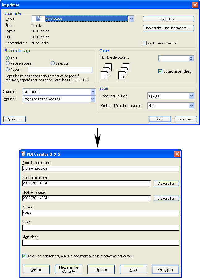This screenshot has width=200, height=278.
Task: Click the Nombre de copies field
Action: point(173,58)
